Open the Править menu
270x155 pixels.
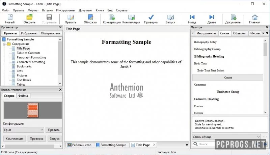pyautogui.click(x=19, y=10)
